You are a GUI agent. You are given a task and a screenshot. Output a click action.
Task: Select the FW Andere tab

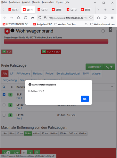tap(23, 74)
